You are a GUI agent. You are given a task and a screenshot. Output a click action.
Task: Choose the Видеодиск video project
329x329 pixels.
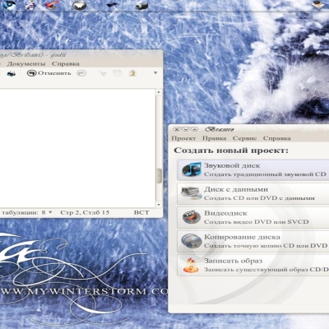pyautogui.click(x=253, y=217)
